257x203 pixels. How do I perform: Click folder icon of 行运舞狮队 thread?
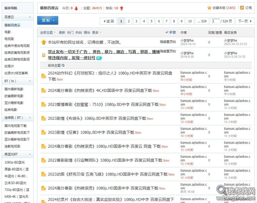click(x=43, y=160)
